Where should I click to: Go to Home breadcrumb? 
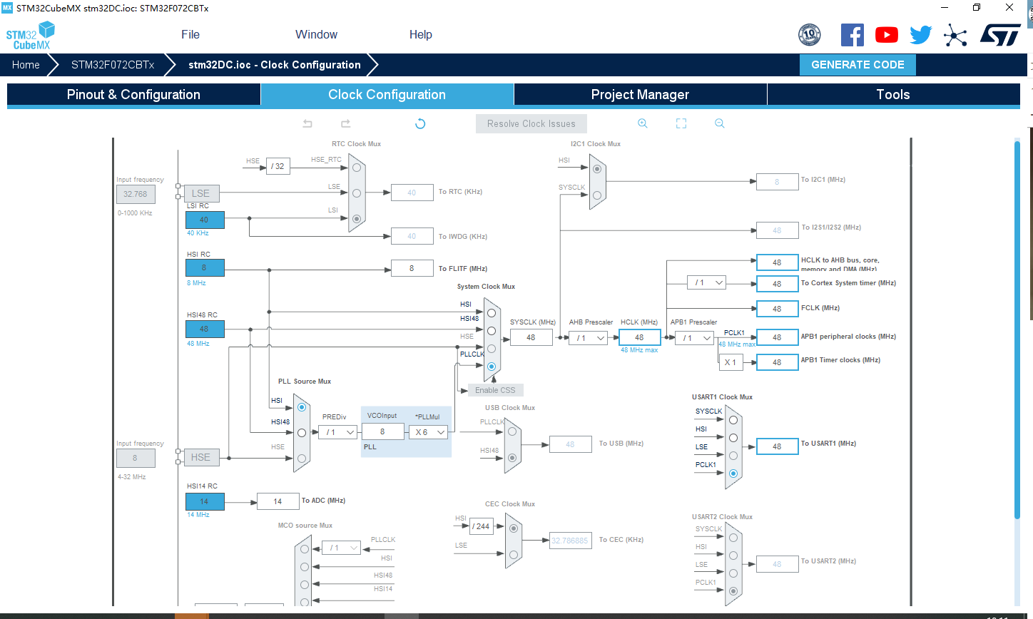click(26, 65)
